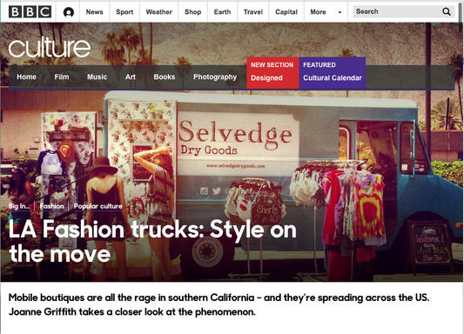464x334 pixels.
Task: Navigate to the Earth section
Action: pos(222,12)
